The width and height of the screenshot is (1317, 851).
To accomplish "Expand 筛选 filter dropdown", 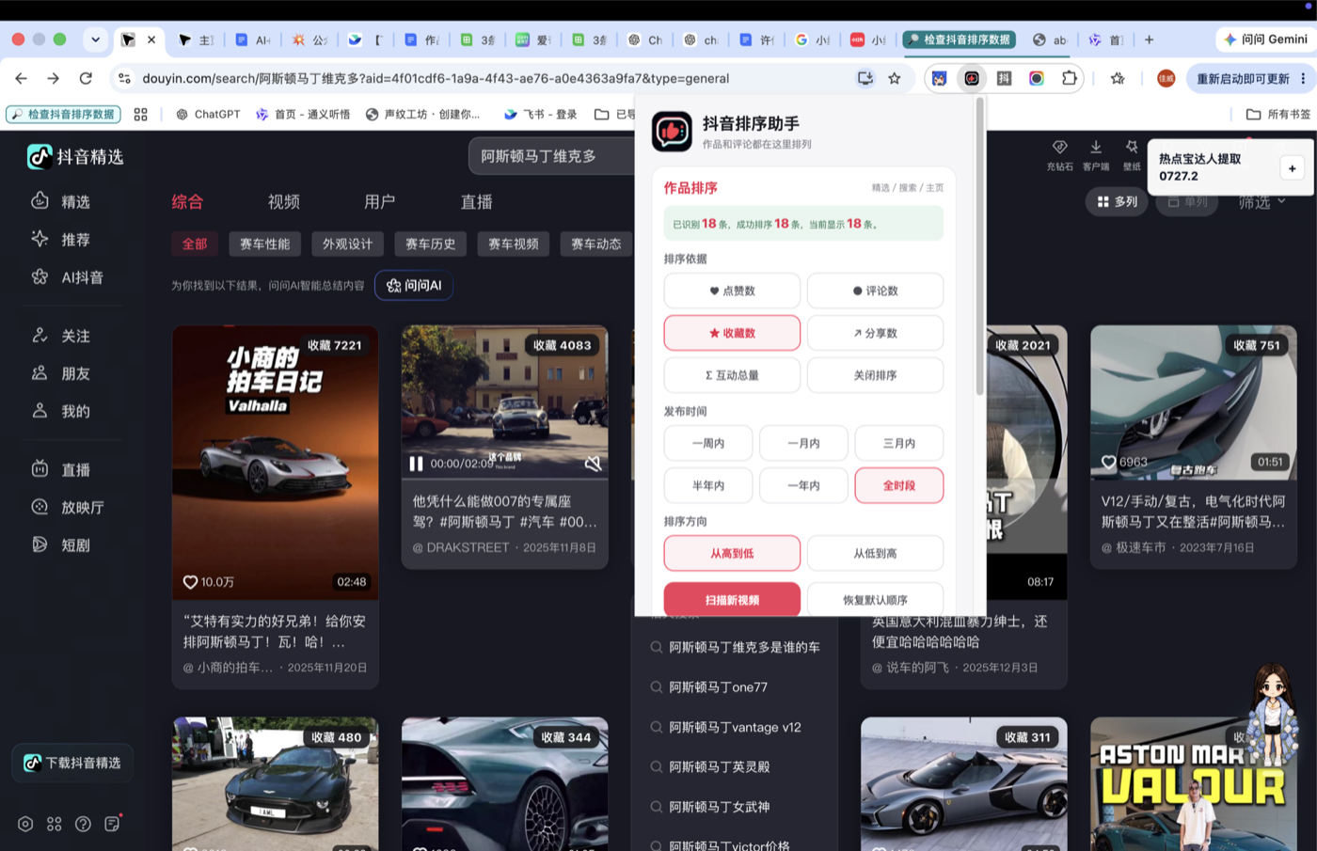I will (x=1261, y=201).
